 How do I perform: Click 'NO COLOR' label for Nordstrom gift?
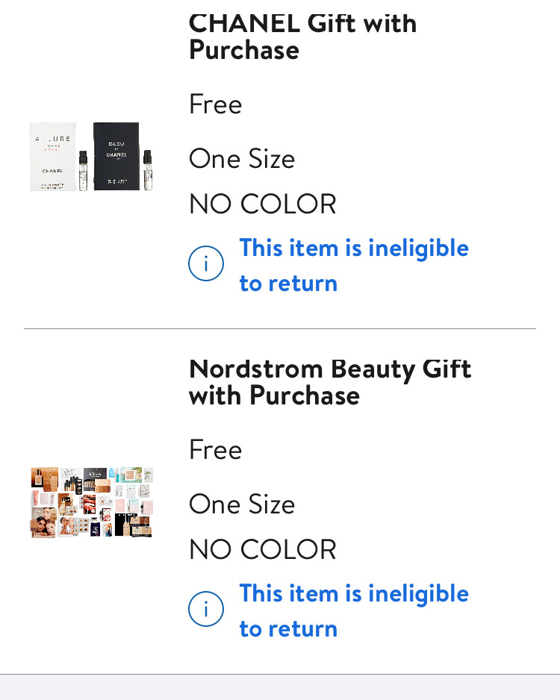pos(263,549)
